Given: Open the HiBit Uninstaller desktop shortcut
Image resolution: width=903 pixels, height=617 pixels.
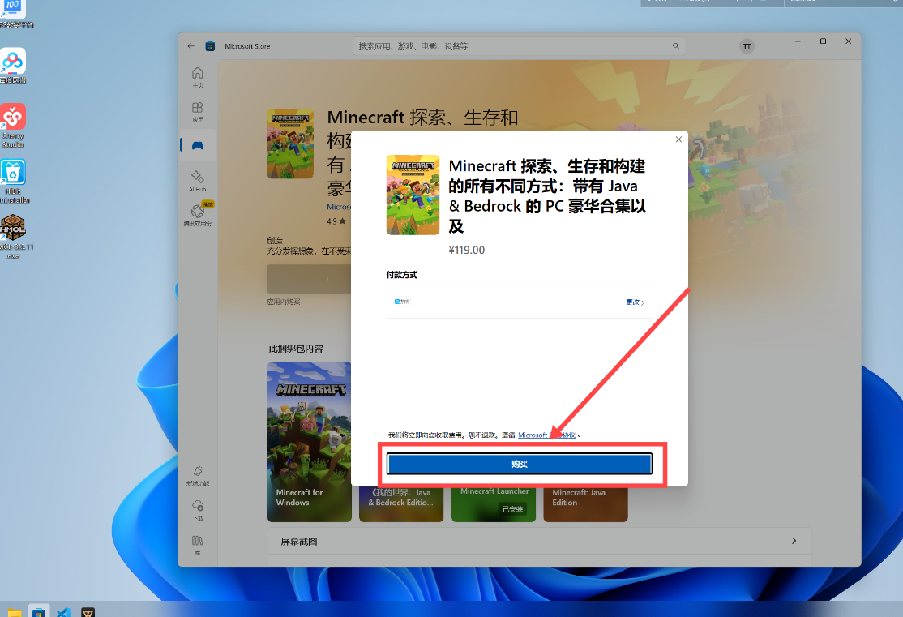Looking at the screenshot, I should (x=13, y=182).
